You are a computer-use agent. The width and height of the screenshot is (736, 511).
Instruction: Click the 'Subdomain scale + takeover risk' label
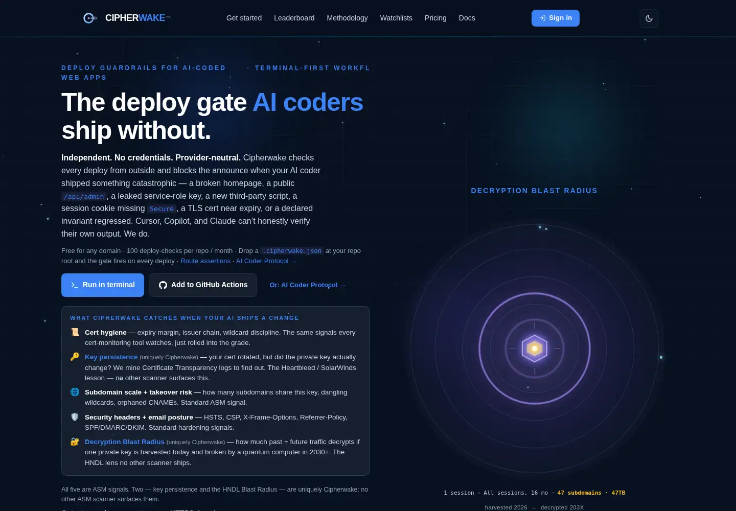(x=139, y=392)
